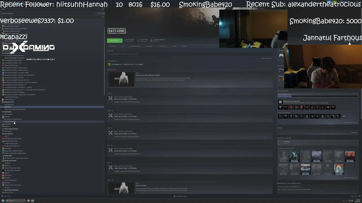Click the THE FINALS game icon in list
The width and height of the screenshot is (362, 203).
(x=3, y=175)
